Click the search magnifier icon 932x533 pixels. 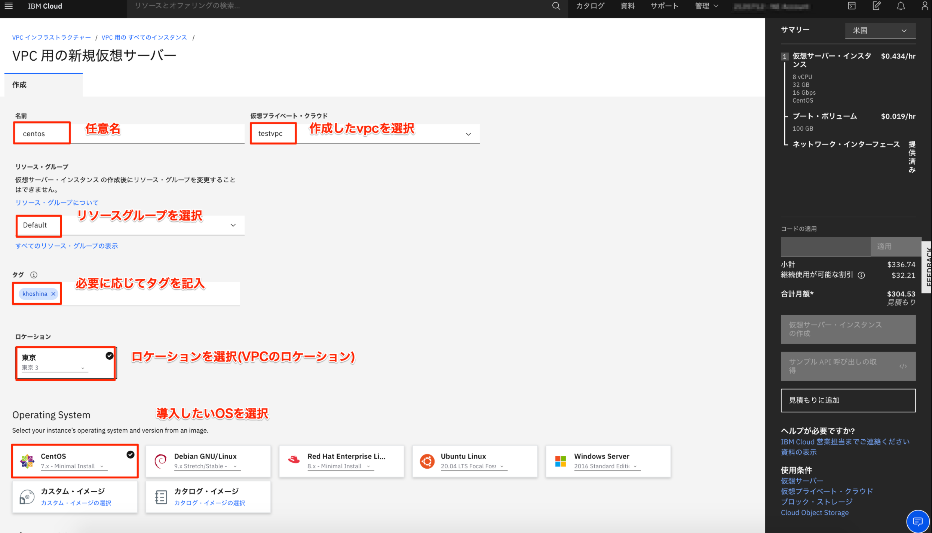point(556,6)
